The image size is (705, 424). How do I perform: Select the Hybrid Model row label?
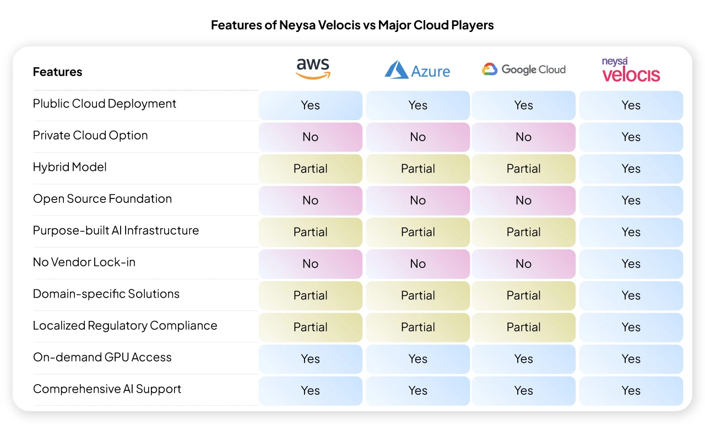click(70, 167)
